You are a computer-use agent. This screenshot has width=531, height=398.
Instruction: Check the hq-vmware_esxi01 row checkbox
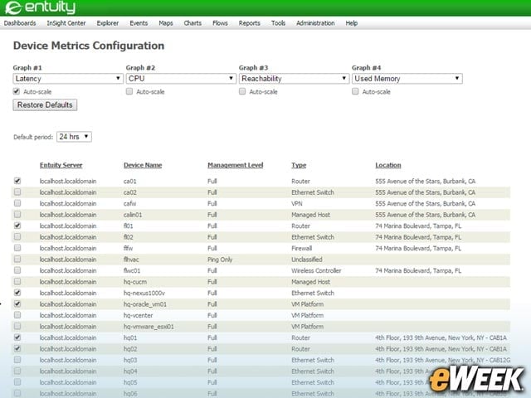[17, 326]
